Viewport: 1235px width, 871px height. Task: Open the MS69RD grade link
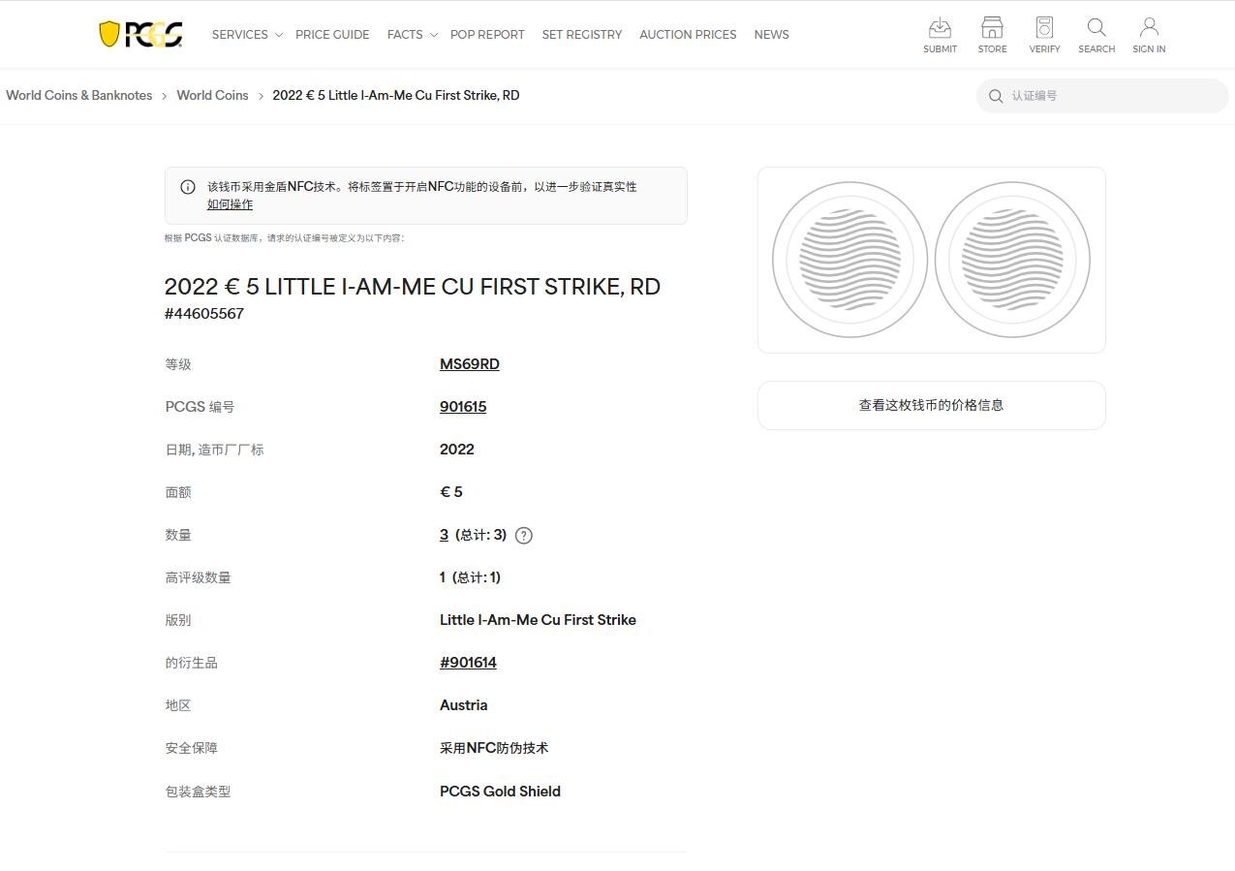pos(469,363)
